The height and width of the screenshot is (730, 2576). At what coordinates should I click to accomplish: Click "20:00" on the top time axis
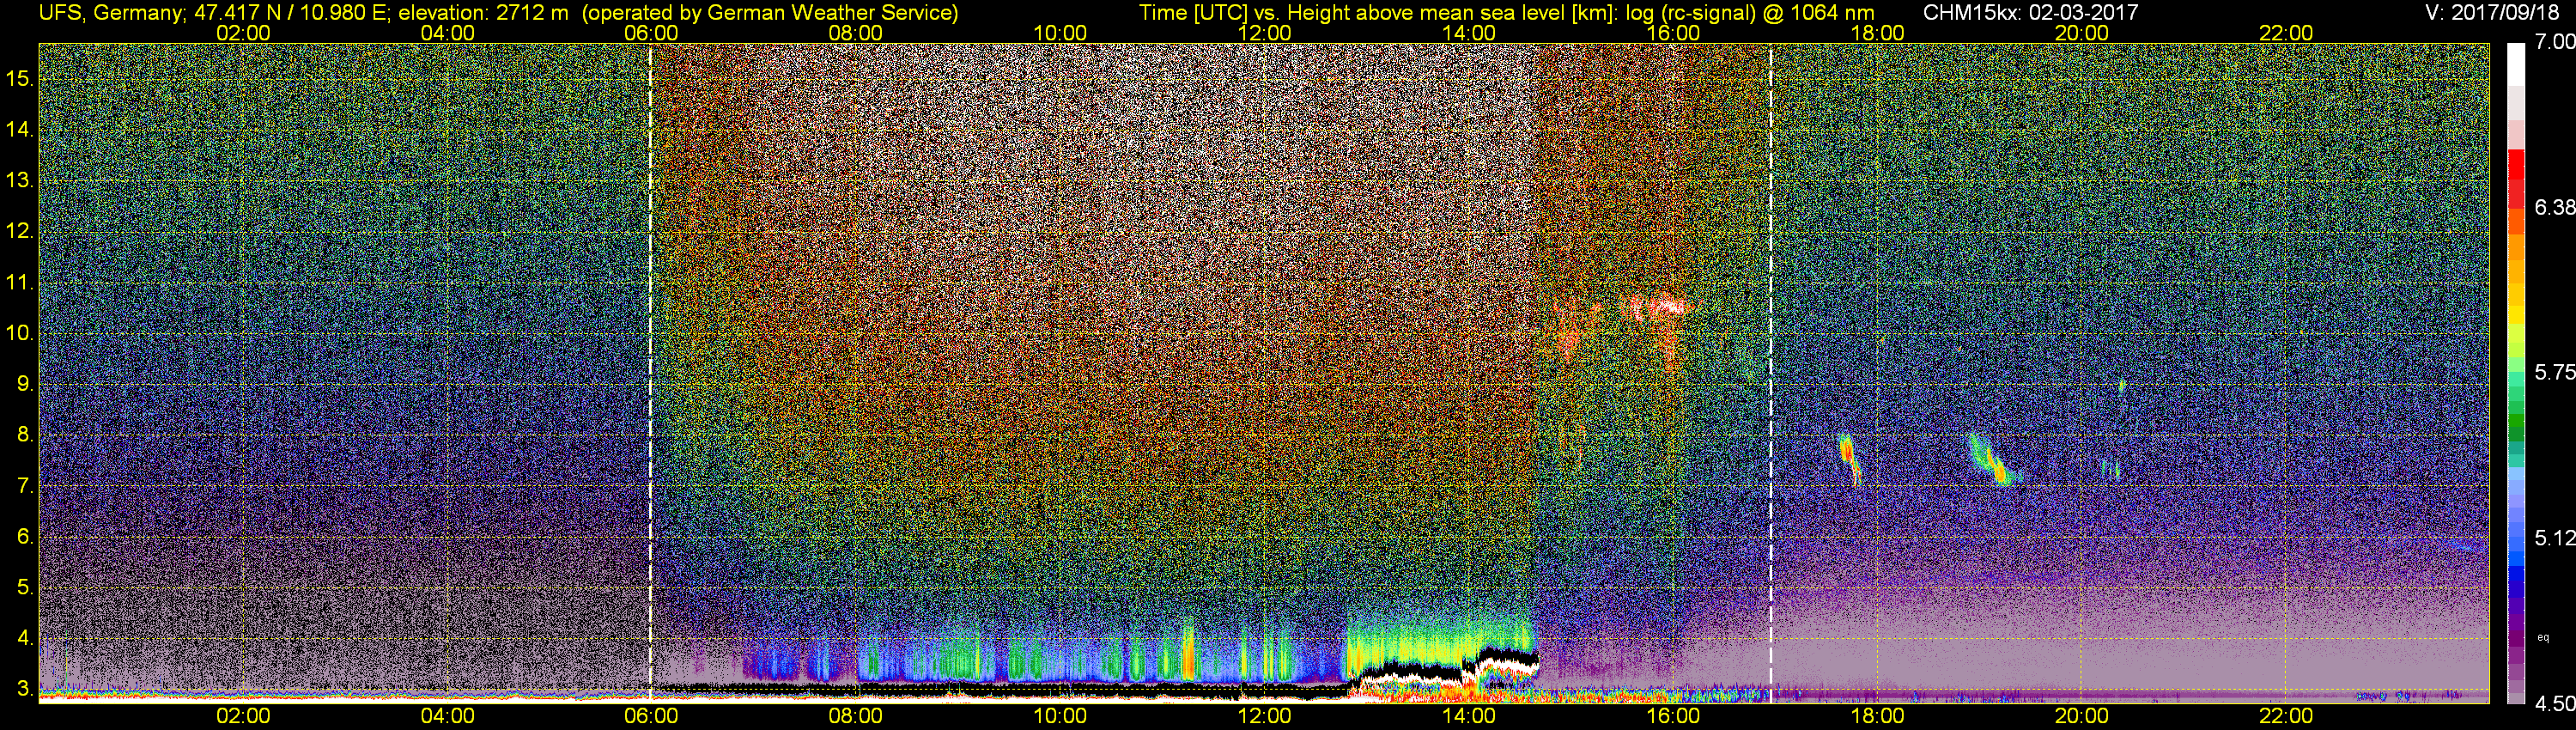(x=2082, y=33)
